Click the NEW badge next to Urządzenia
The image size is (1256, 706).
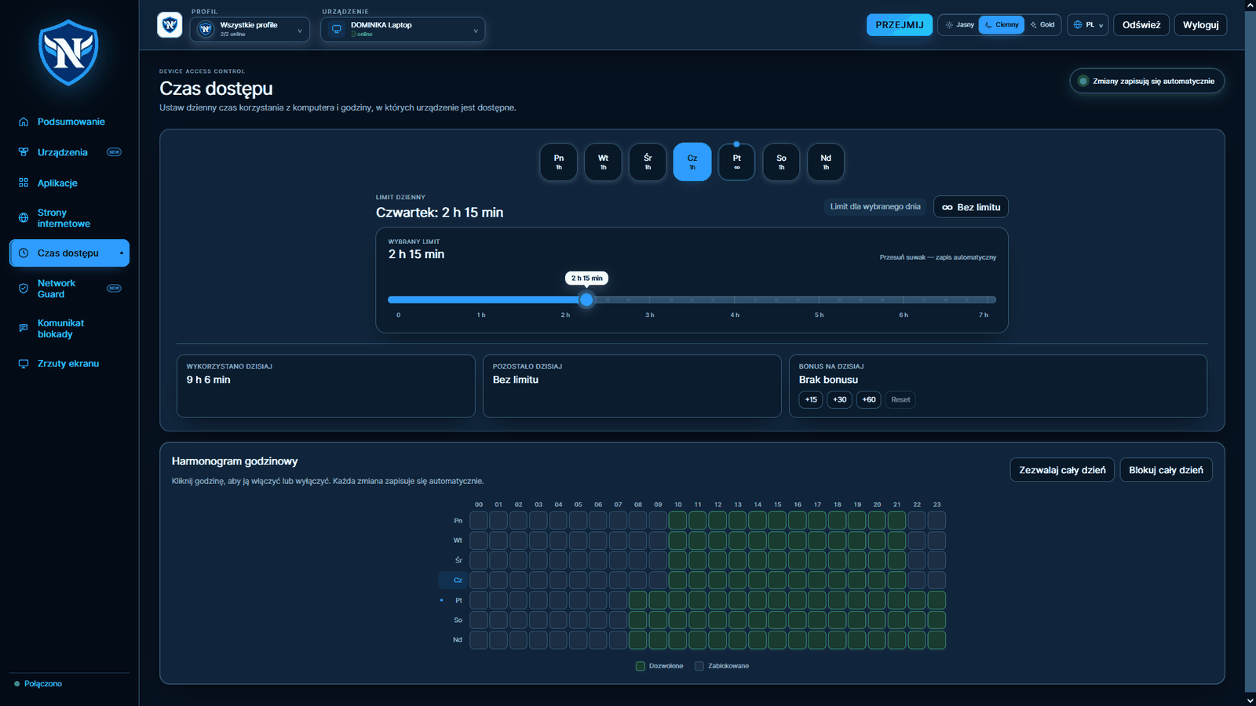coord(114,152)
